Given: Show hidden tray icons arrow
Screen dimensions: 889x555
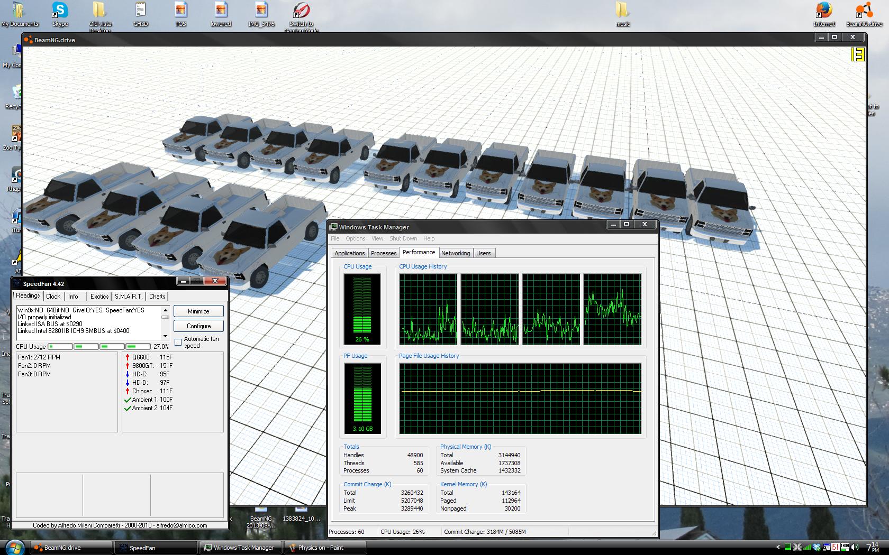Looking at the screenshot, I should [x=778, y=547].
